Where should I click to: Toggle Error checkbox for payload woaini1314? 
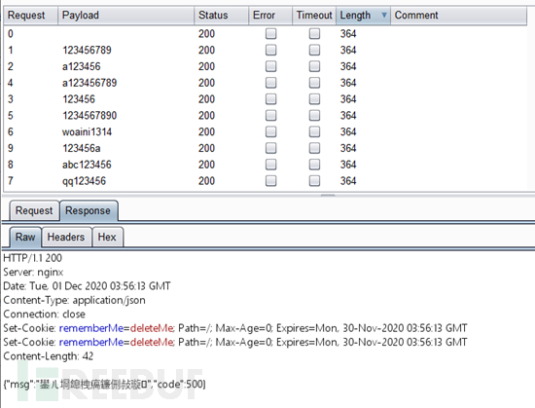271,131
